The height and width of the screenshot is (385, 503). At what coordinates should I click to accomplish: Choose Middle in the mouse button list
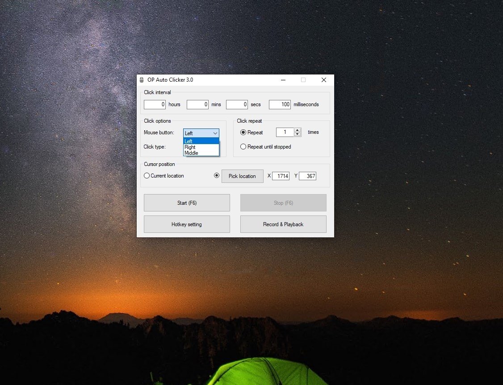[x=201, y=153]
